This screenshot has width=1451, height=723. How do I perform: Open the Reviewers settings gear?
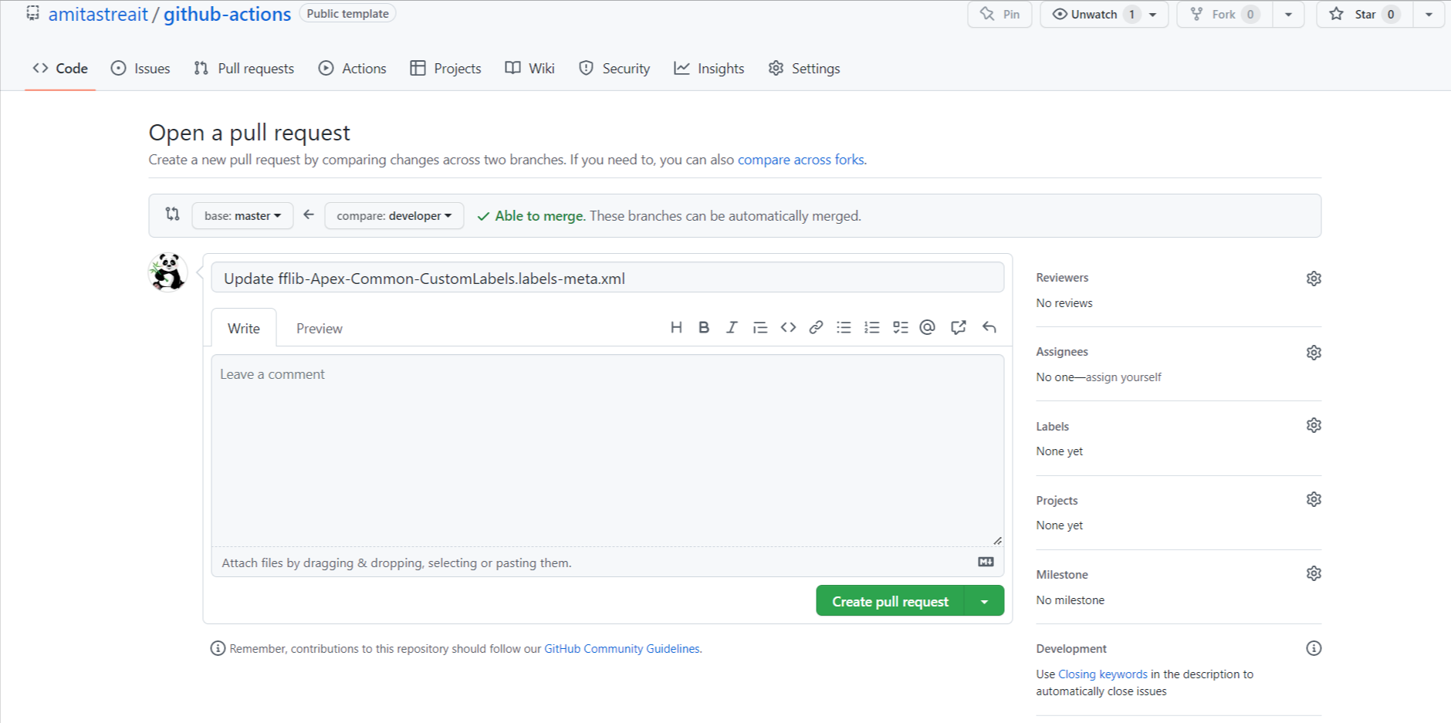(1314, 278)
